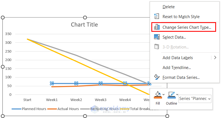
Task: Choose Delete from the context menu
Action: click(x=169, y=7)
